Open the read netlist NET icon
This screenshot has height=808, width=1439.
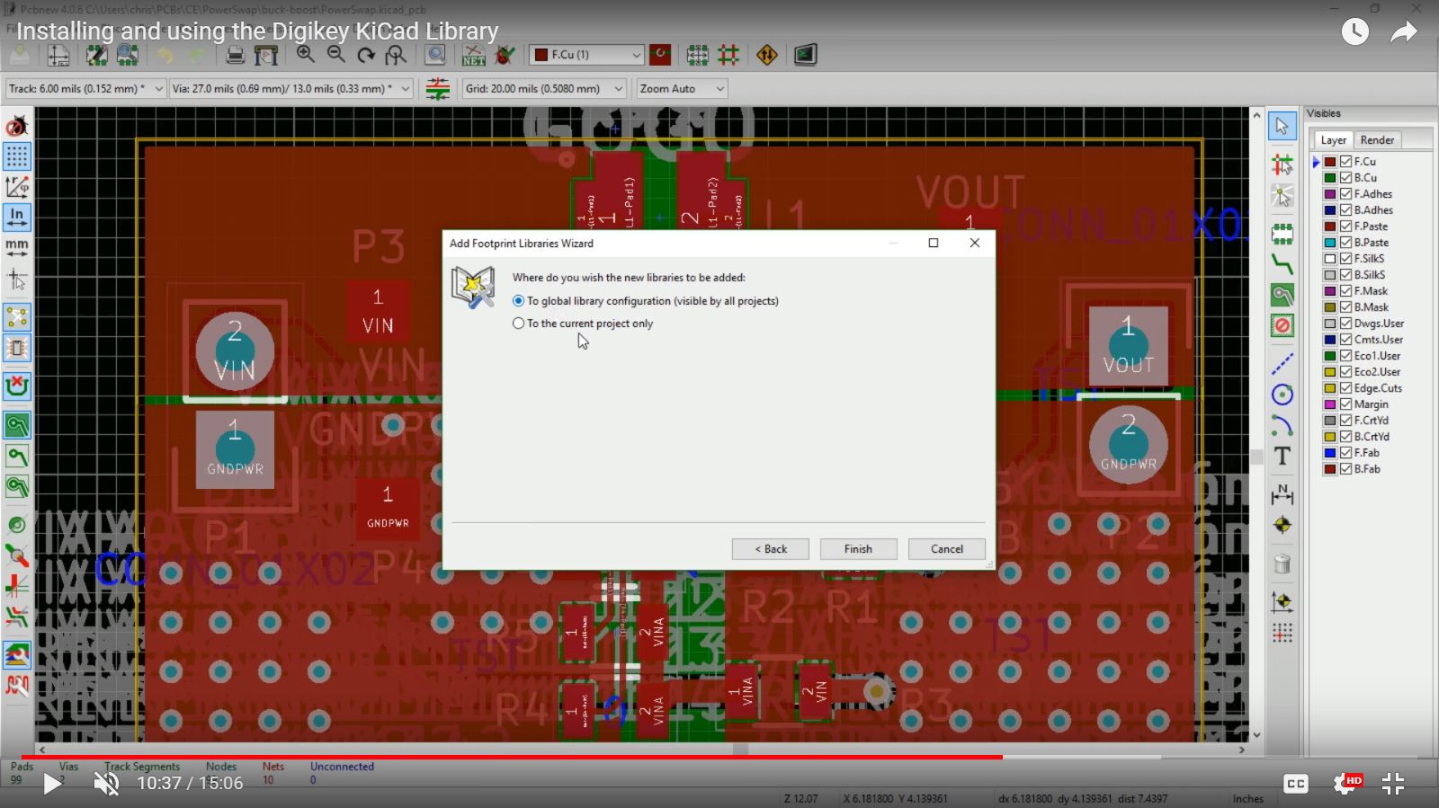473,56
